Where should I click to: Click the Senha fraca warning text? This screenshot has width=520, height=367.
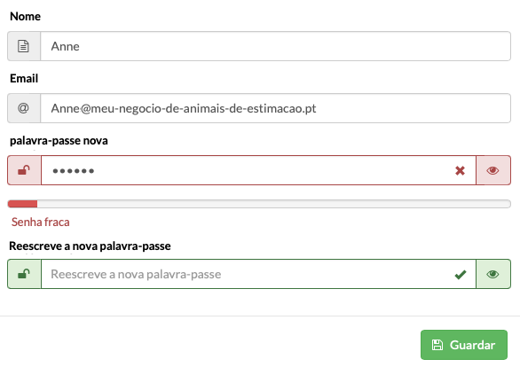coord(41,222)
